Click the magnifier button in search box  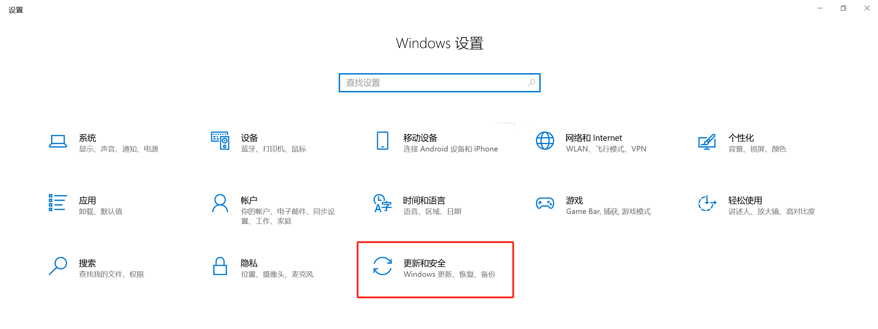point(531,83)
